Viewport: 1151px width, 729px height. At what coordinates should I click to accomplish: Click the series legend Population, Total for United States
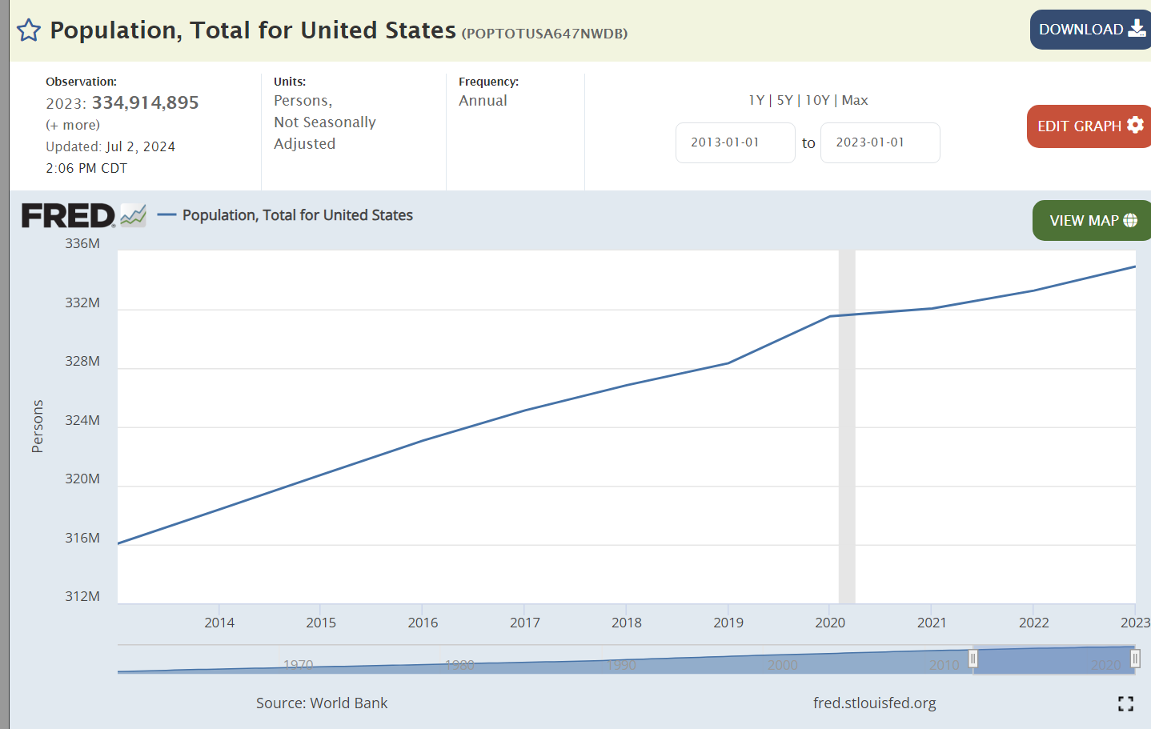click(x=297, y=215)
